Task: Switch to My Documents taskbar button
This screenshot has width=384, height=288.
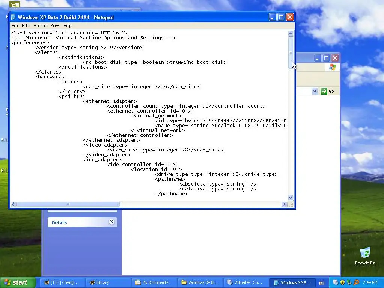Action: [154, 282]
